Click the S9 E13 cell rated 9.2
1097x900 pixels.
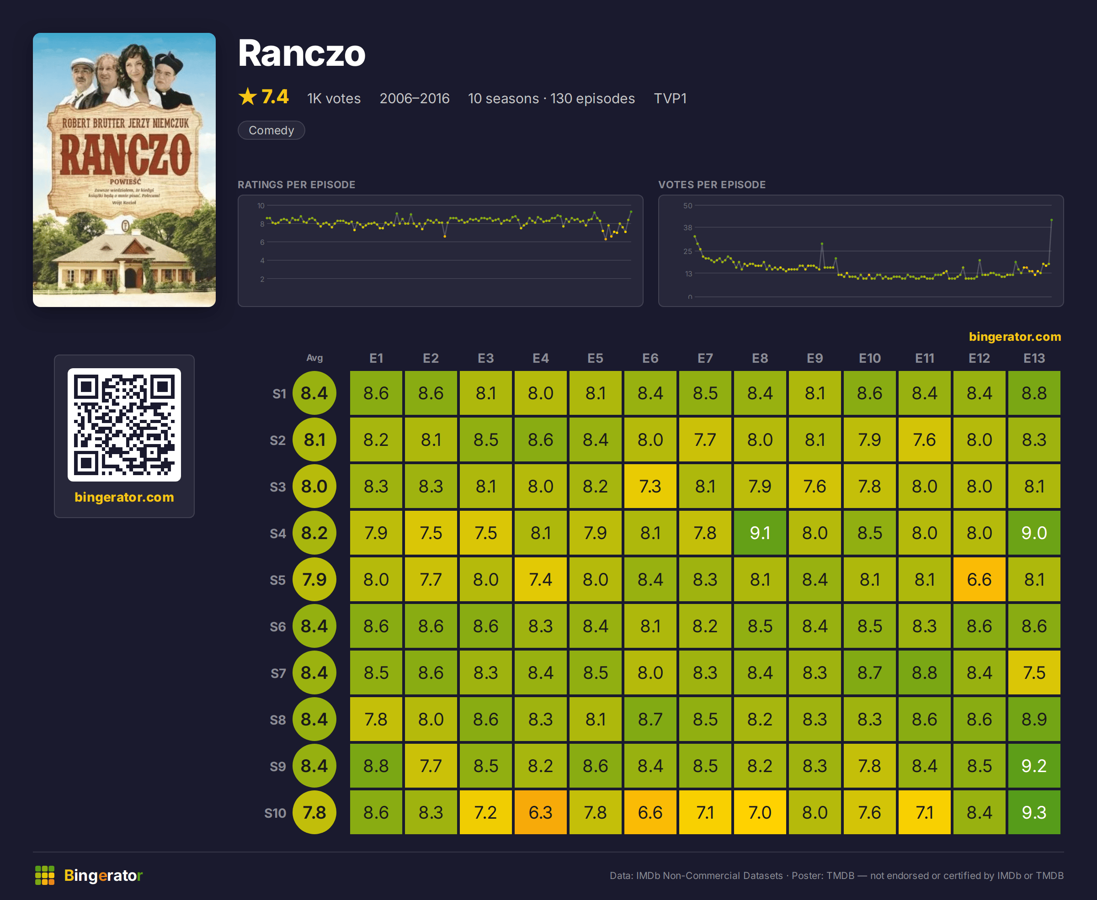pos(1034,766)
